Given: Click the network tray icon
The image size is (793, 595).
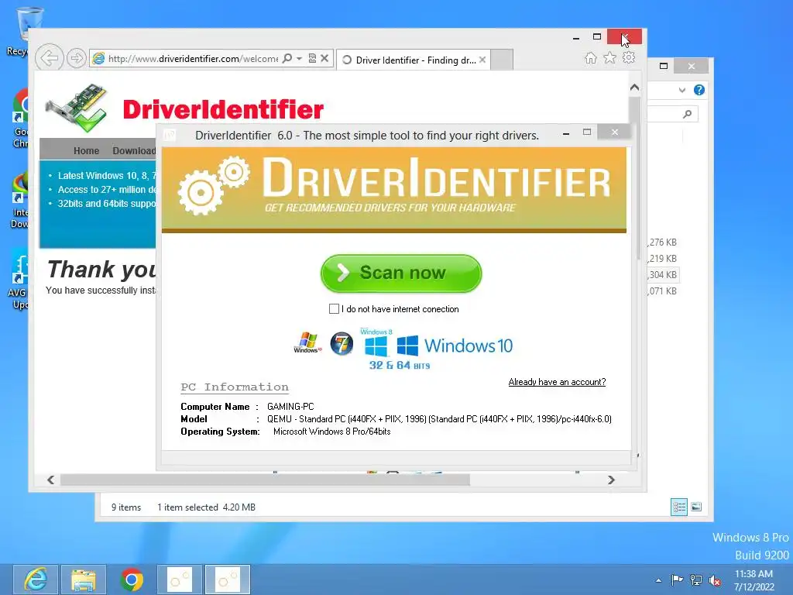Looking at the screenshot, I should pos(696,580).
